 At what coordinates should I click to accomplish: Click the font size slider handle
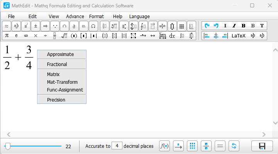click(8, 146)
